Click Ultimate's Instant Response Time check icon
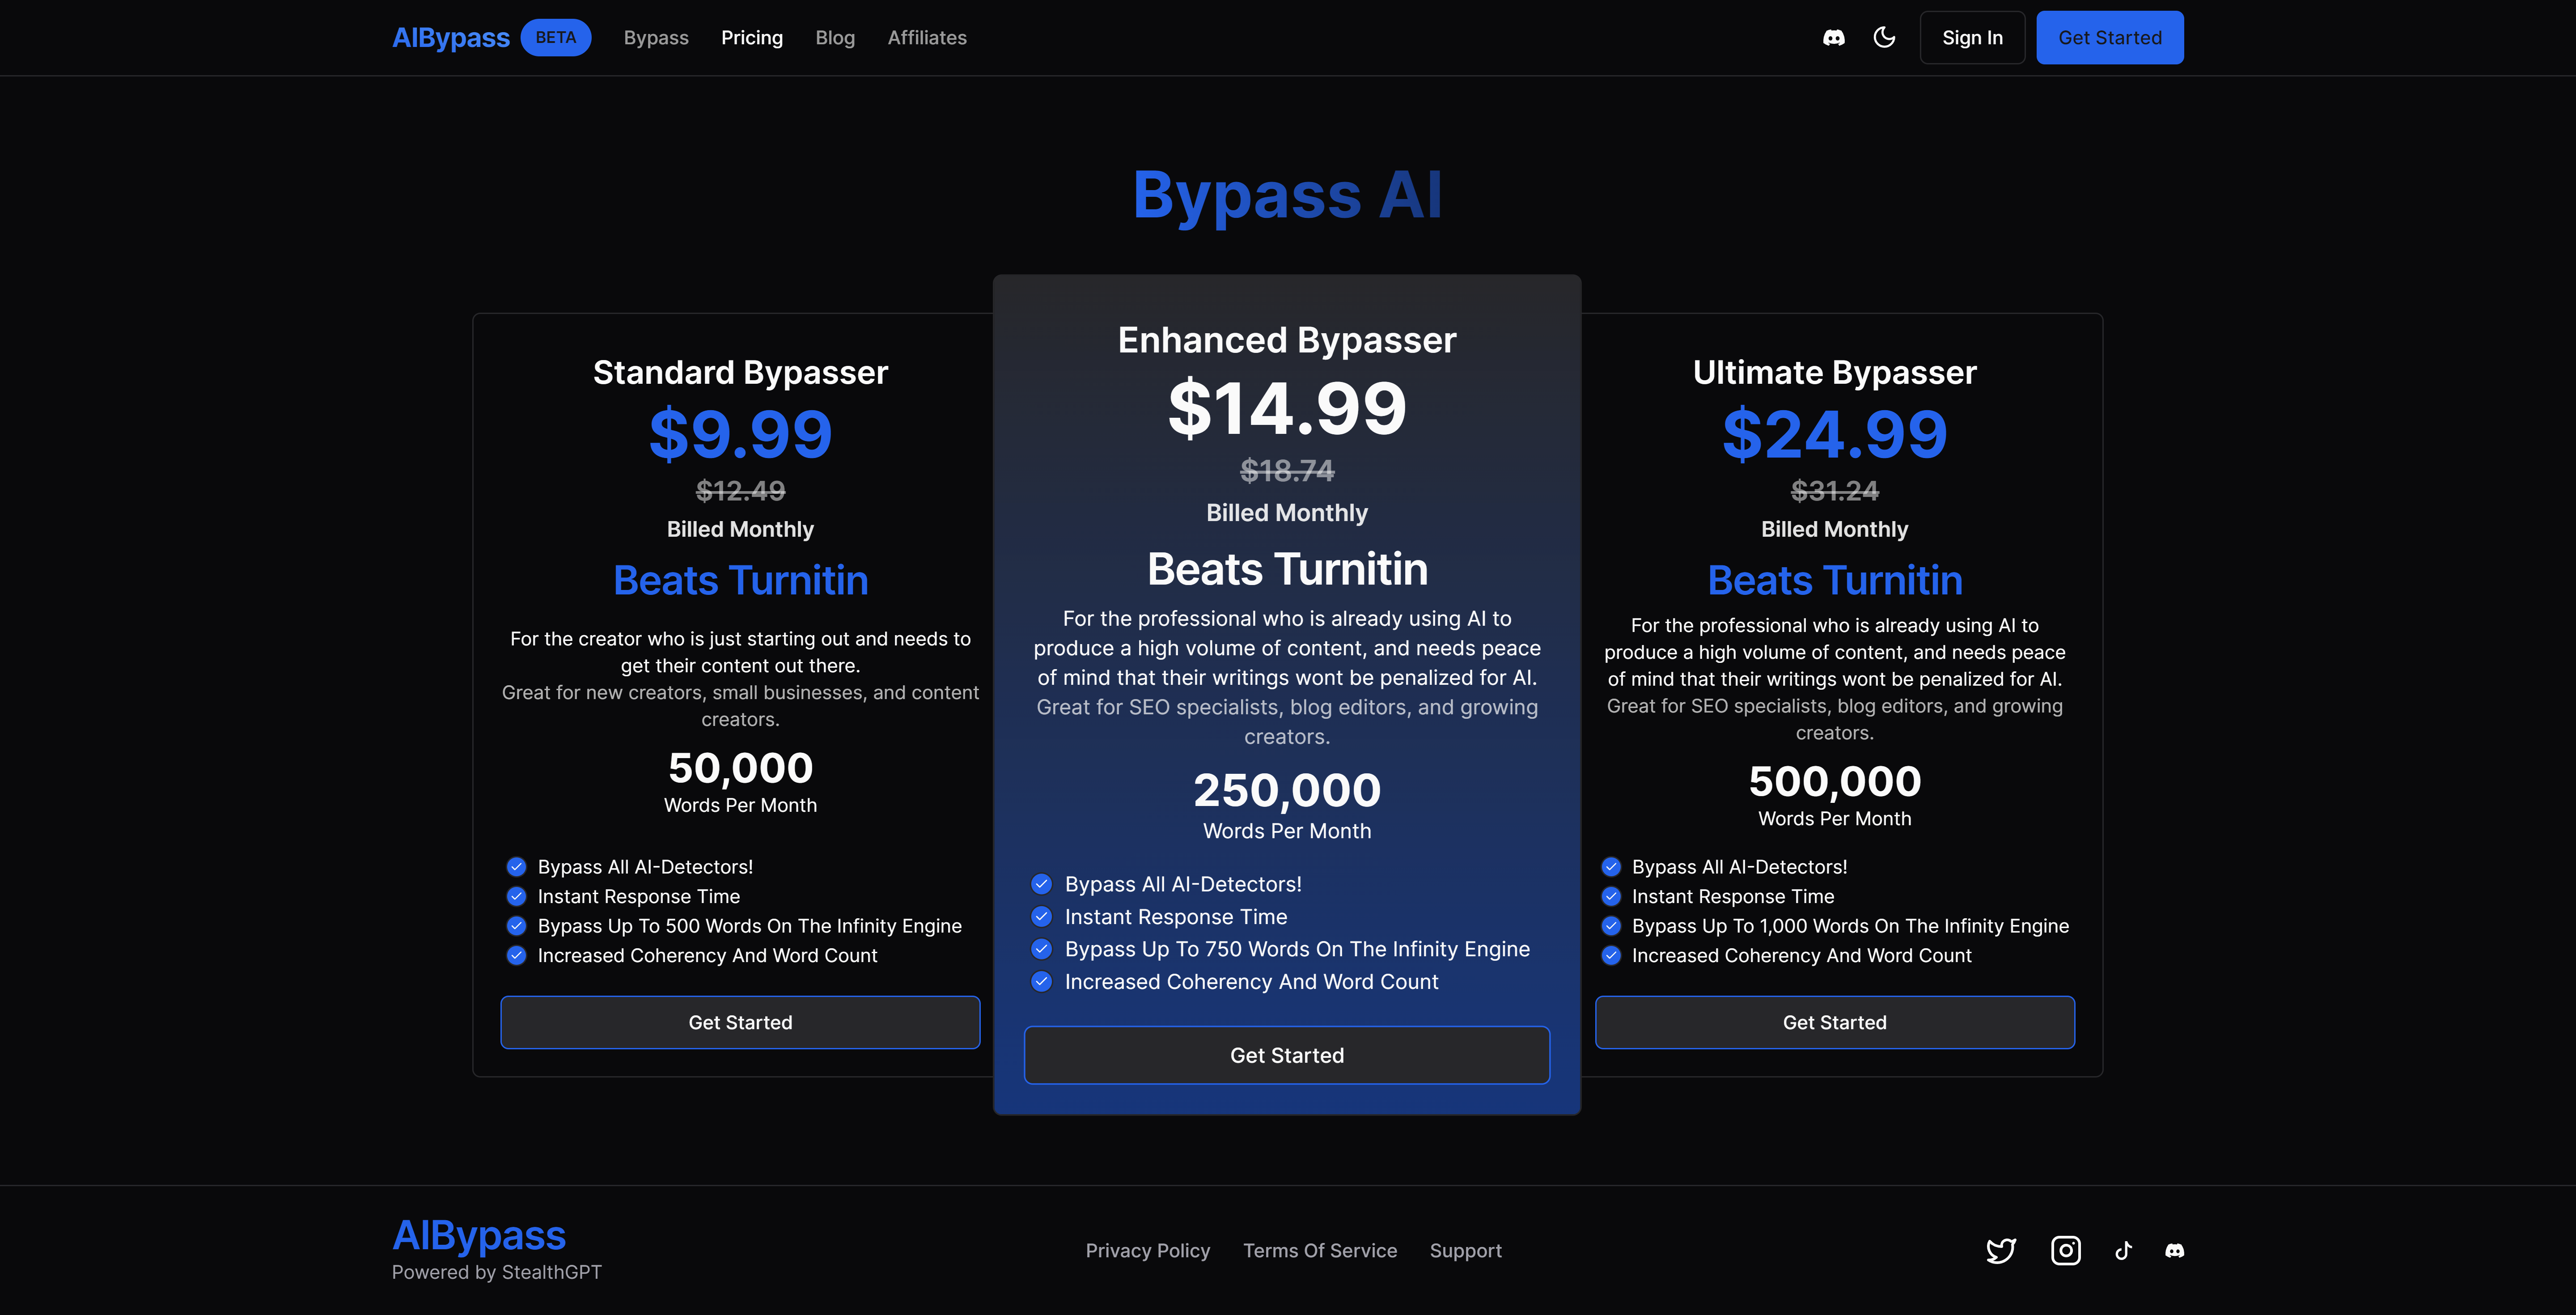Image resolution: width=2576 pixels, height=1315 pixels. (1611, 896)
